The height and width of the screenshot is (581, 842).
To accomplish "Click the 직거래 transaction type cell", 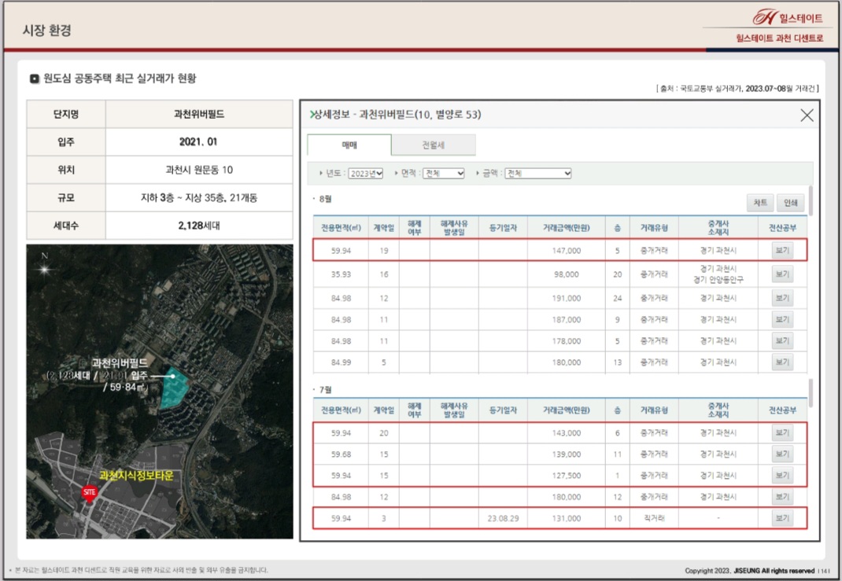I will pyautogui.click(x=653, y=518).
